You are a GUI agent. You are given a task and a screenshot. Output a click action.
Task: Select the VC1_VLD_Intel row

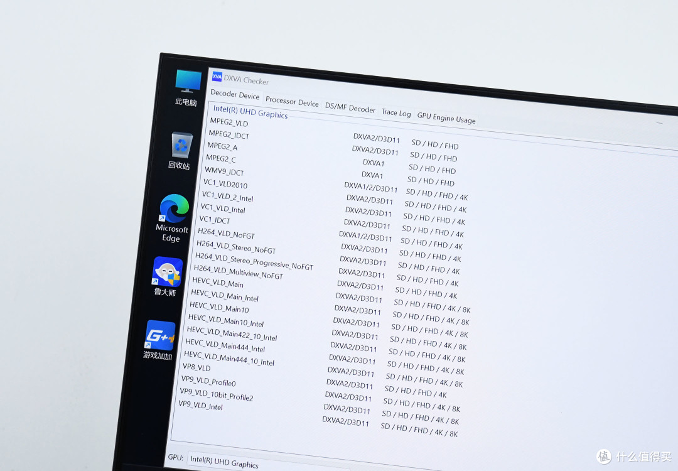pyautogui.click(x=332, y=220)
